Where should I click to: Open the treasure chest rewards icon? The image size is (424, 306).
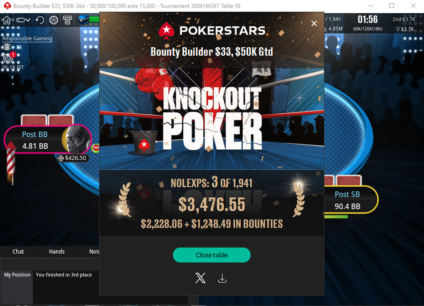tap(84, 20)
